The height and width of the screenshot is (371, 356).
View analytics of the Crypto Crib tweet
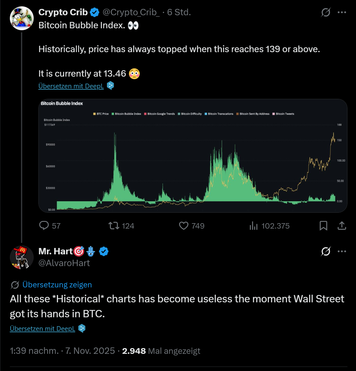coord(253,226)
